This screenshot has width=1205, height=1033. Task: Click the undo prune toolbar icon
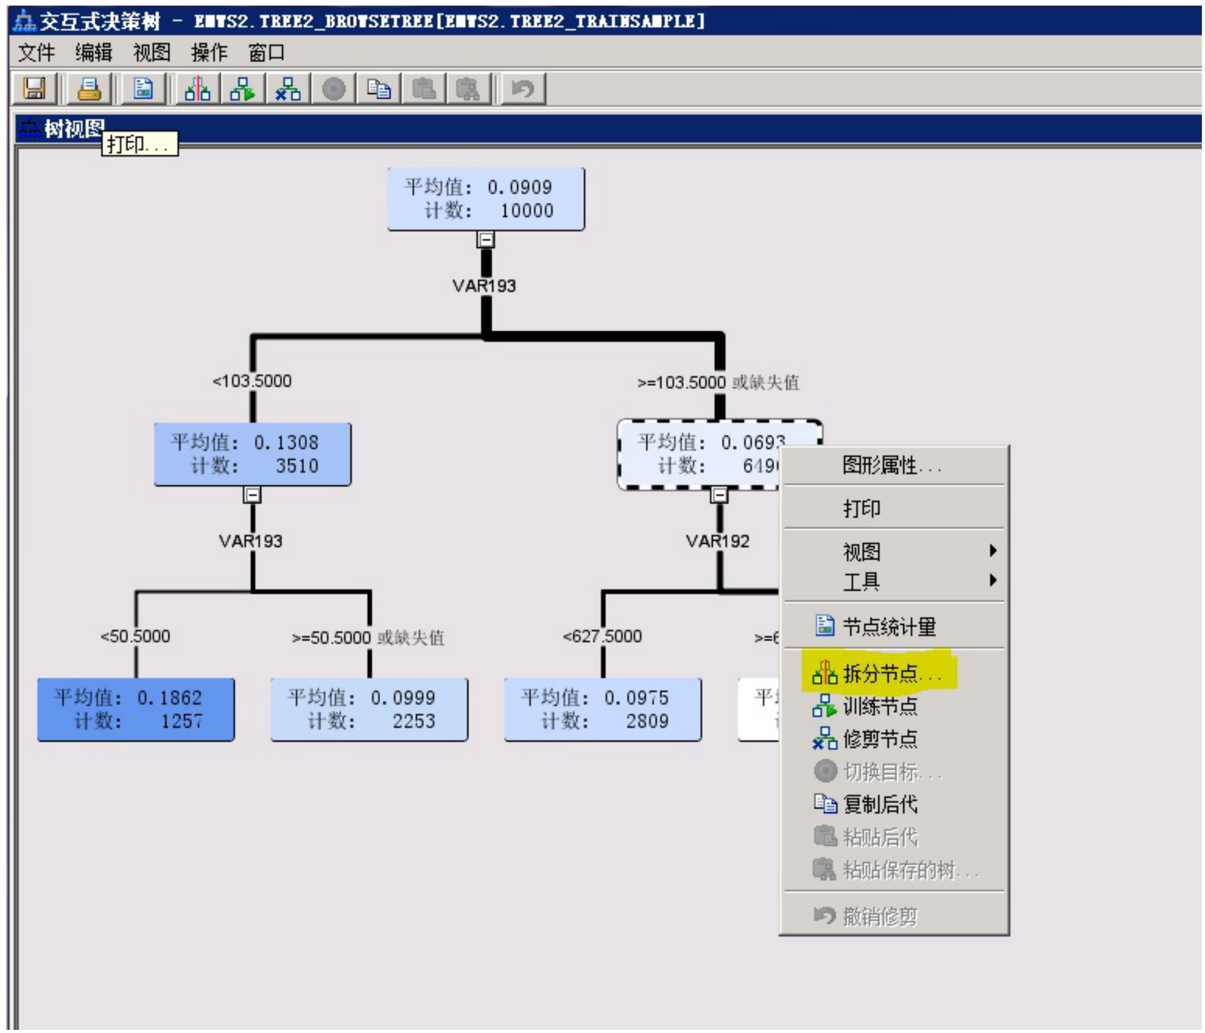click(x=523, y=89)
